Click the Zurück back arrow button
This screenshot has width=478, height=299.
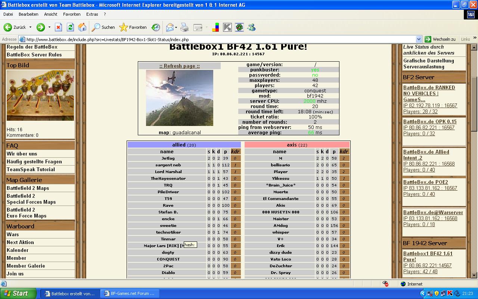click(x=15, y=27)
